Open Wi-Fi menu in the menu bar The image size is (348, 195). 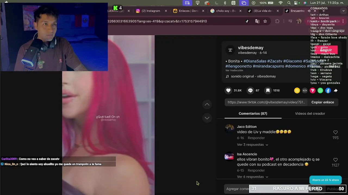pos(281,3)
